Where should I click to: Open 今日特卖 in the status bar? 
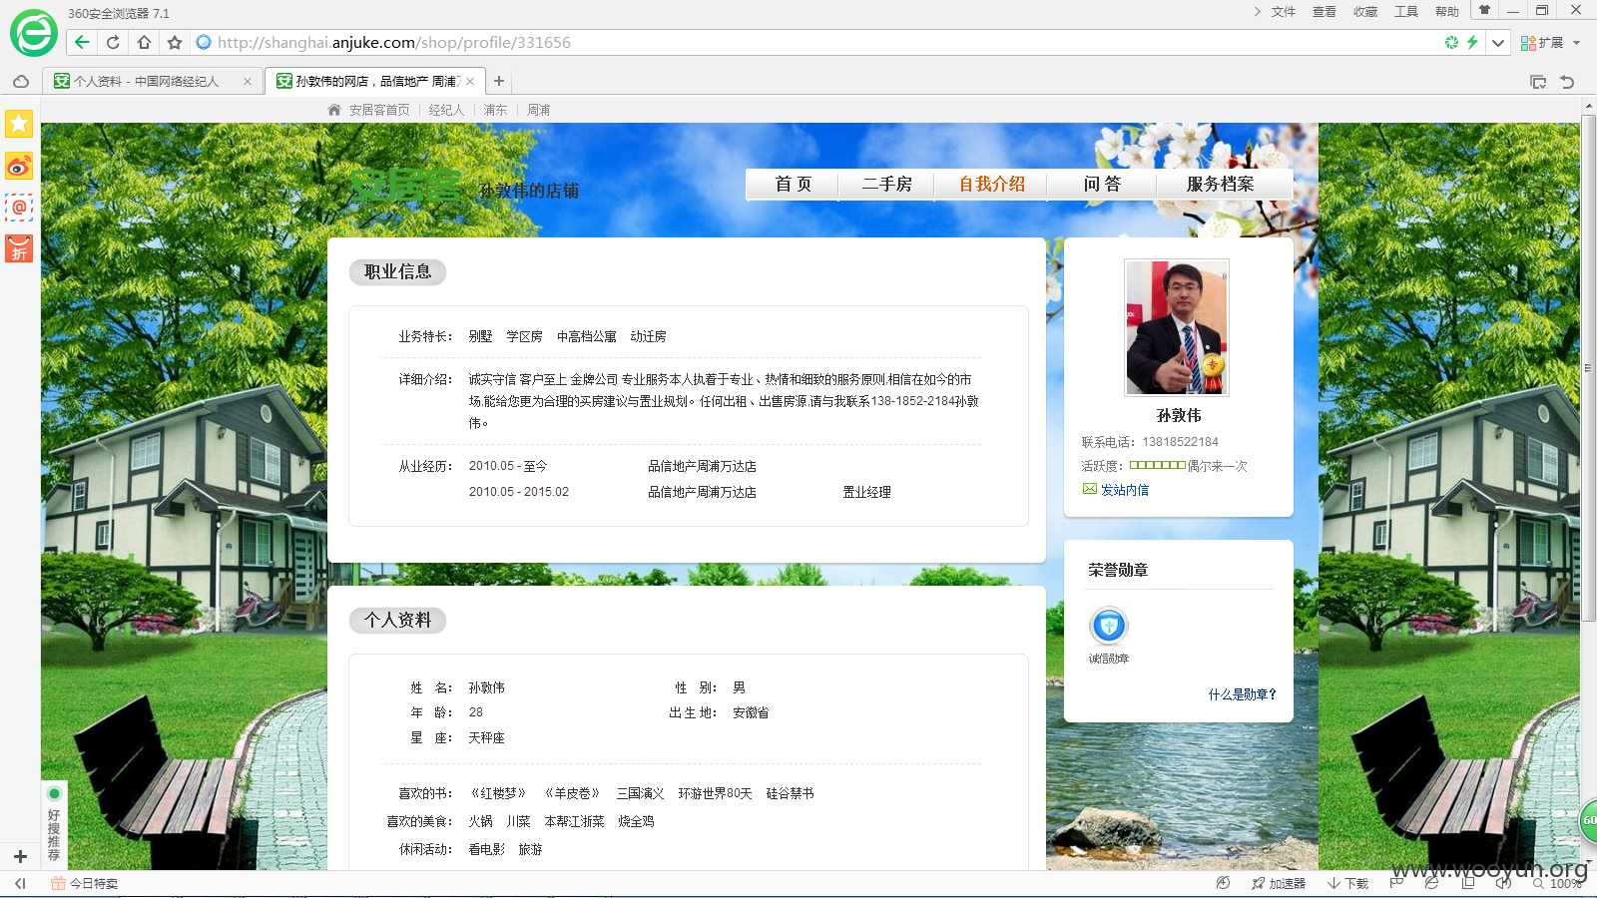coord(85,883)
